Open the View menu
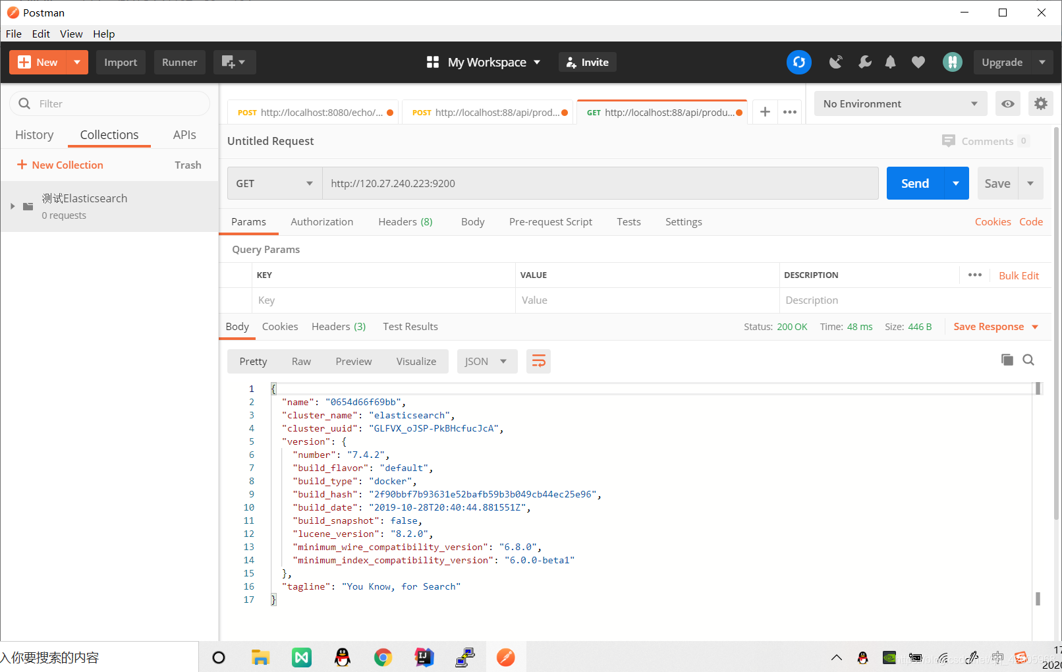Screen dimensions: 1062x672 pyautogui.click(x=71, y=34)
